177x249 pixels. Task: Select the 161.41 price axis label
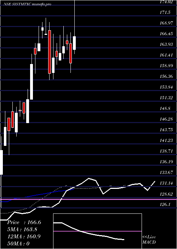coord(166,55)
